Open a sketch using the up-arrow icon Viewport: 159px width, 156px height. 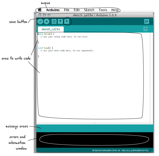pos(60,21)
